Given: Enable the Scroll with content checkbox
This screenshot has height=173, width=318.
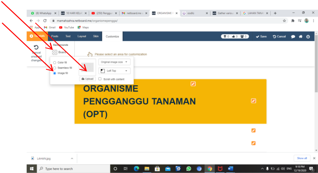Looking at the screenshot, I should 100,79.
